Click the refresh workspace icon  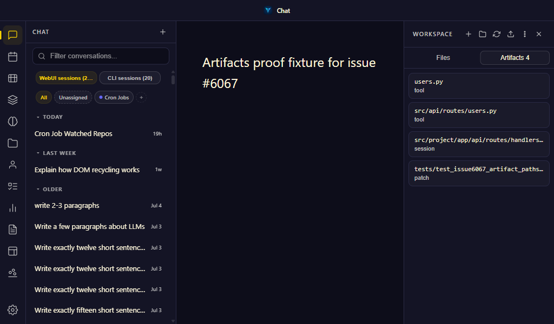pyautogui.click(x=497, y=34)
